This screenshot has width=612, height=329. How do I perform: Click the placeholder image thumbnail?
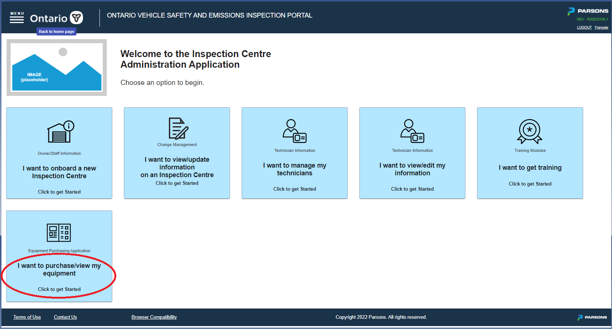click(57, 67)
